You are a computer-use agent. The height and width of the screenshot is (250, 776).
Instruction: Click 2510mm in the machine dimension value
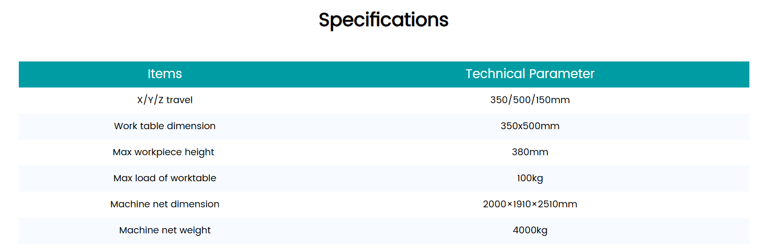(x=558, y=204)
